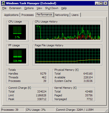Image resolution: width=109 pixels, height=113 pixels.
Task: Click the CPU Usage gauge showing 3 %
Action: tap(17, 32)
